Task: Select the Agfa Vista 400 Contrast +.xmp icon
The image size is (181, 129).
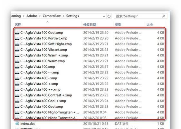Action: [x=17, y=95]
